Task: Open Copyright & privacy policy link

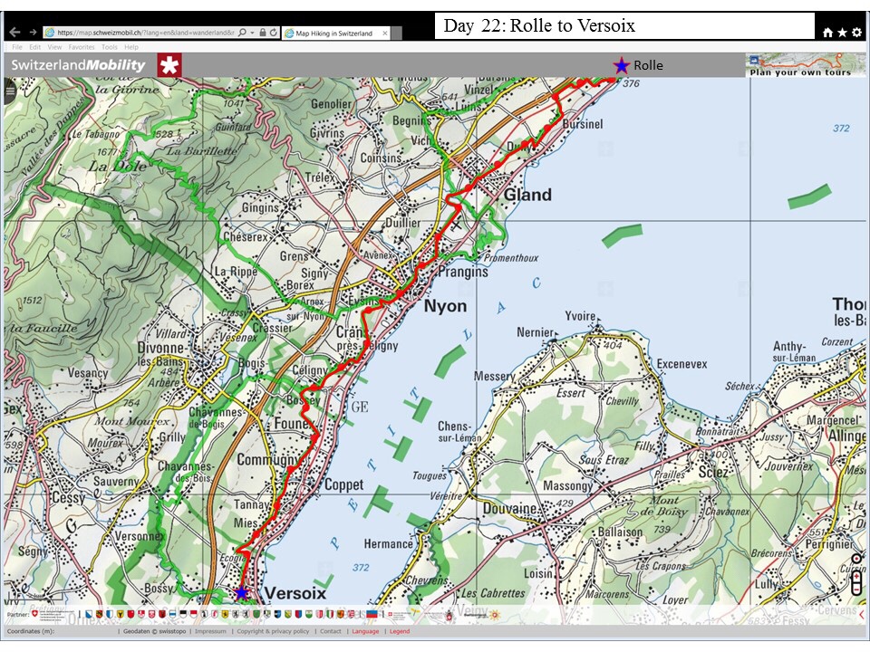Action: pos(273,631)
